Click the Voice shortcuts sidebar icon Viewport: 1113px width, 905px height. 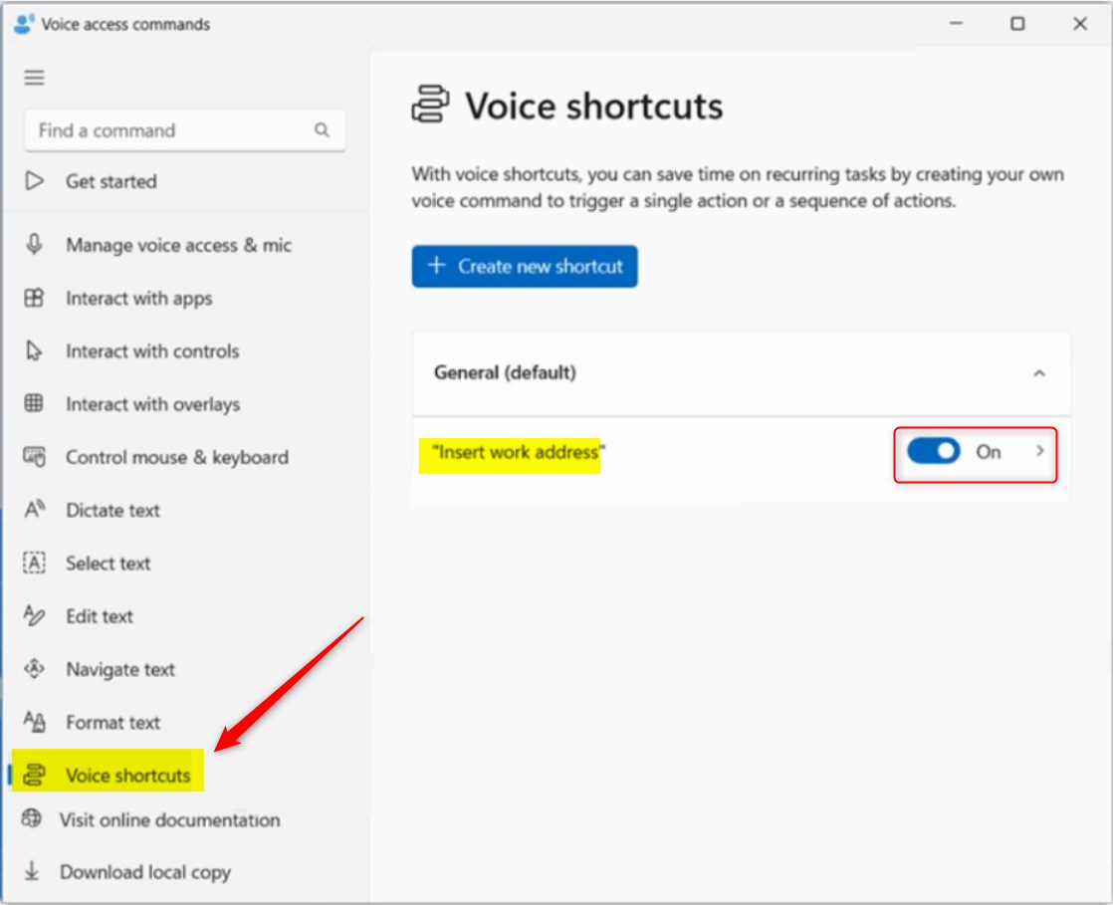36,775
